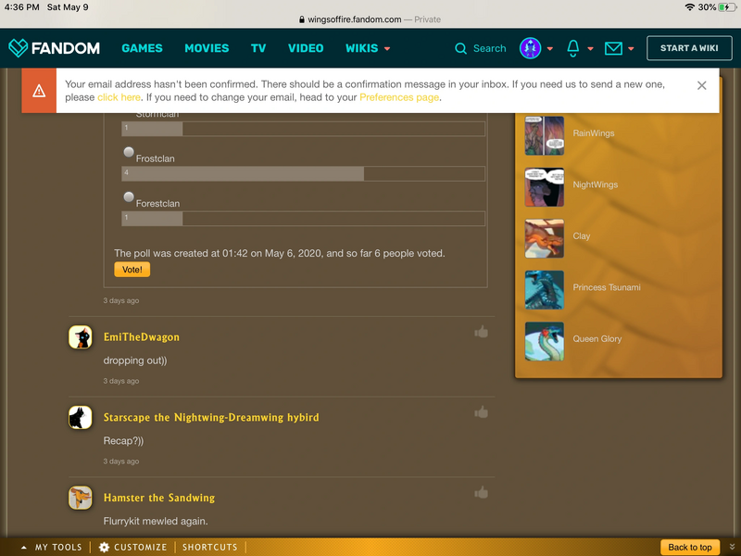Open the search magnifier icon
This screenshot has width=741, height=556.
click(x=461, y=48)
